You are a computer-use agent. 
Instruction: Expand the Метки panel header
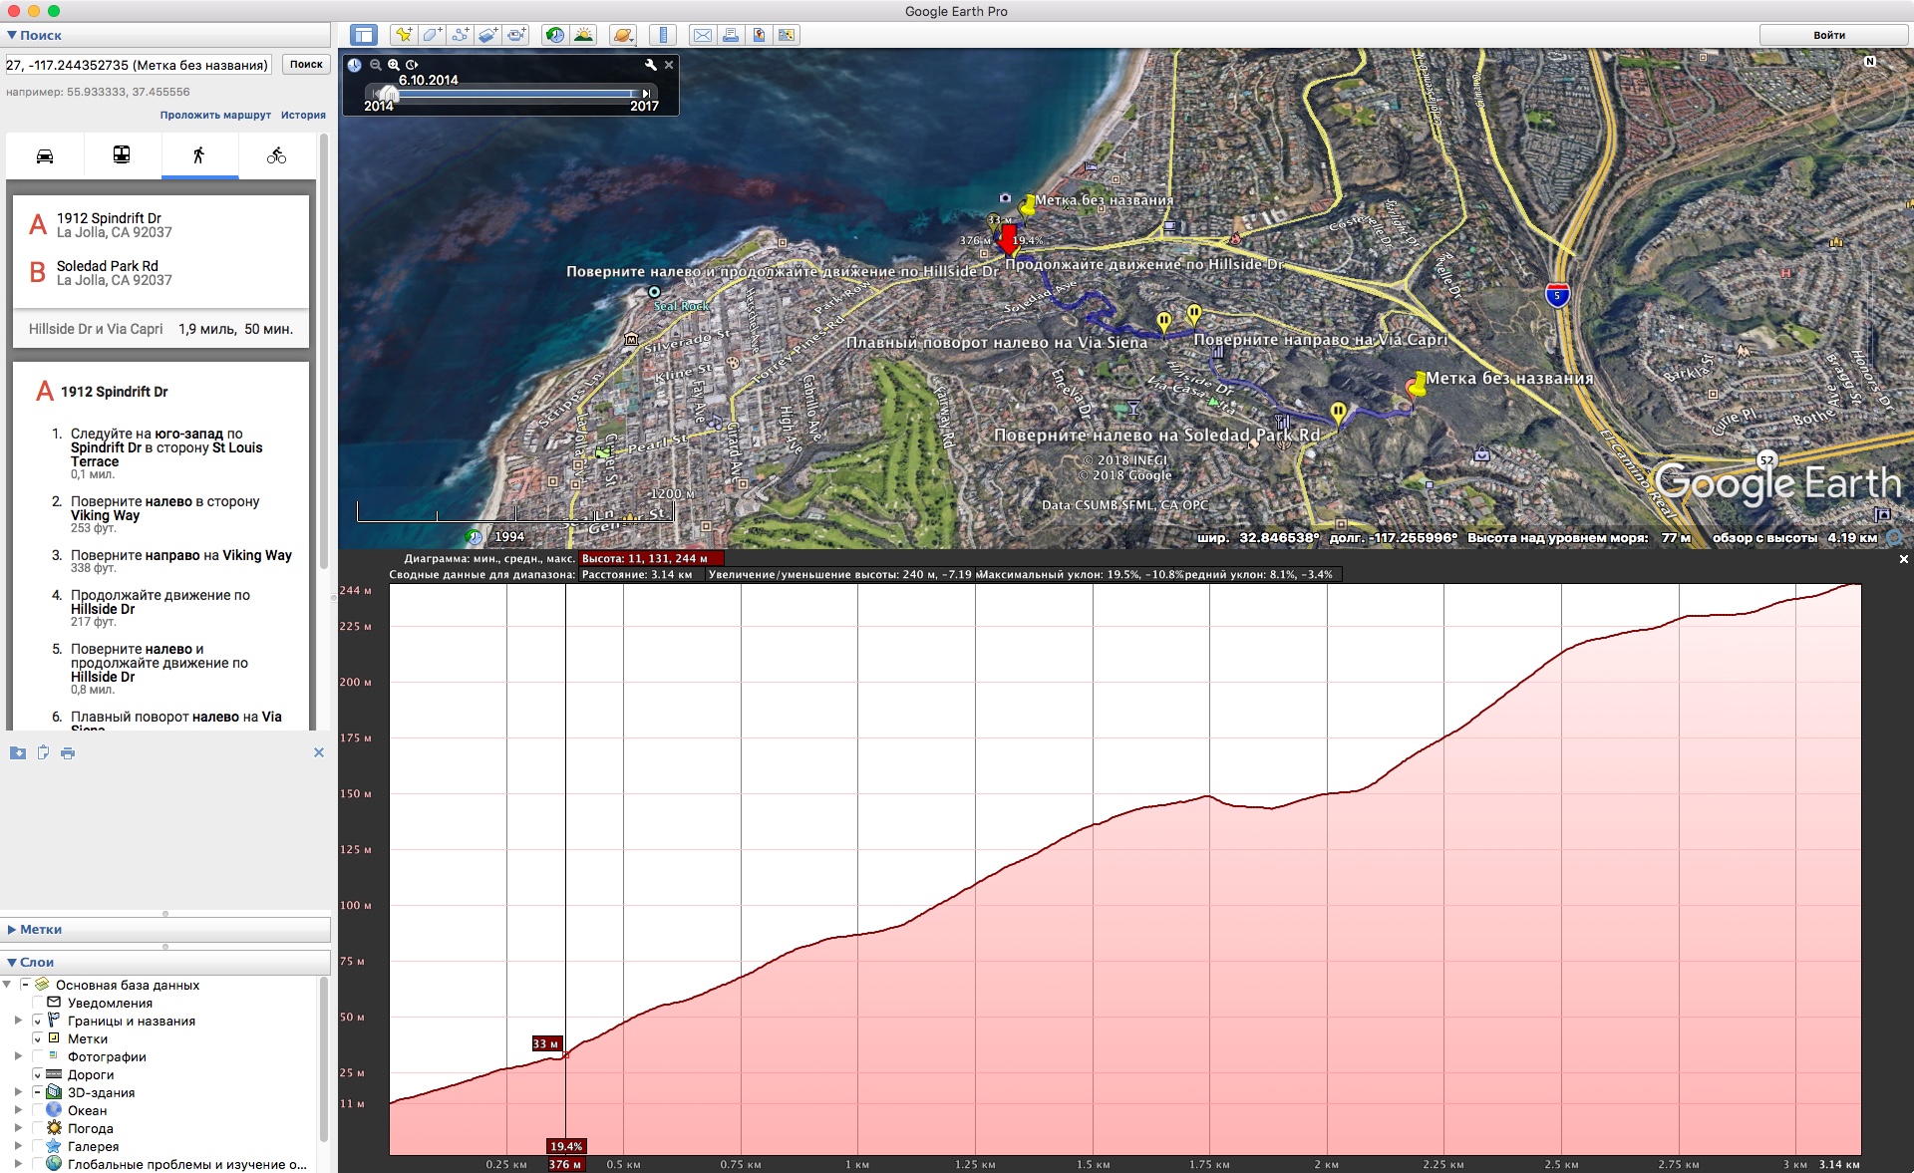point(165,929)
